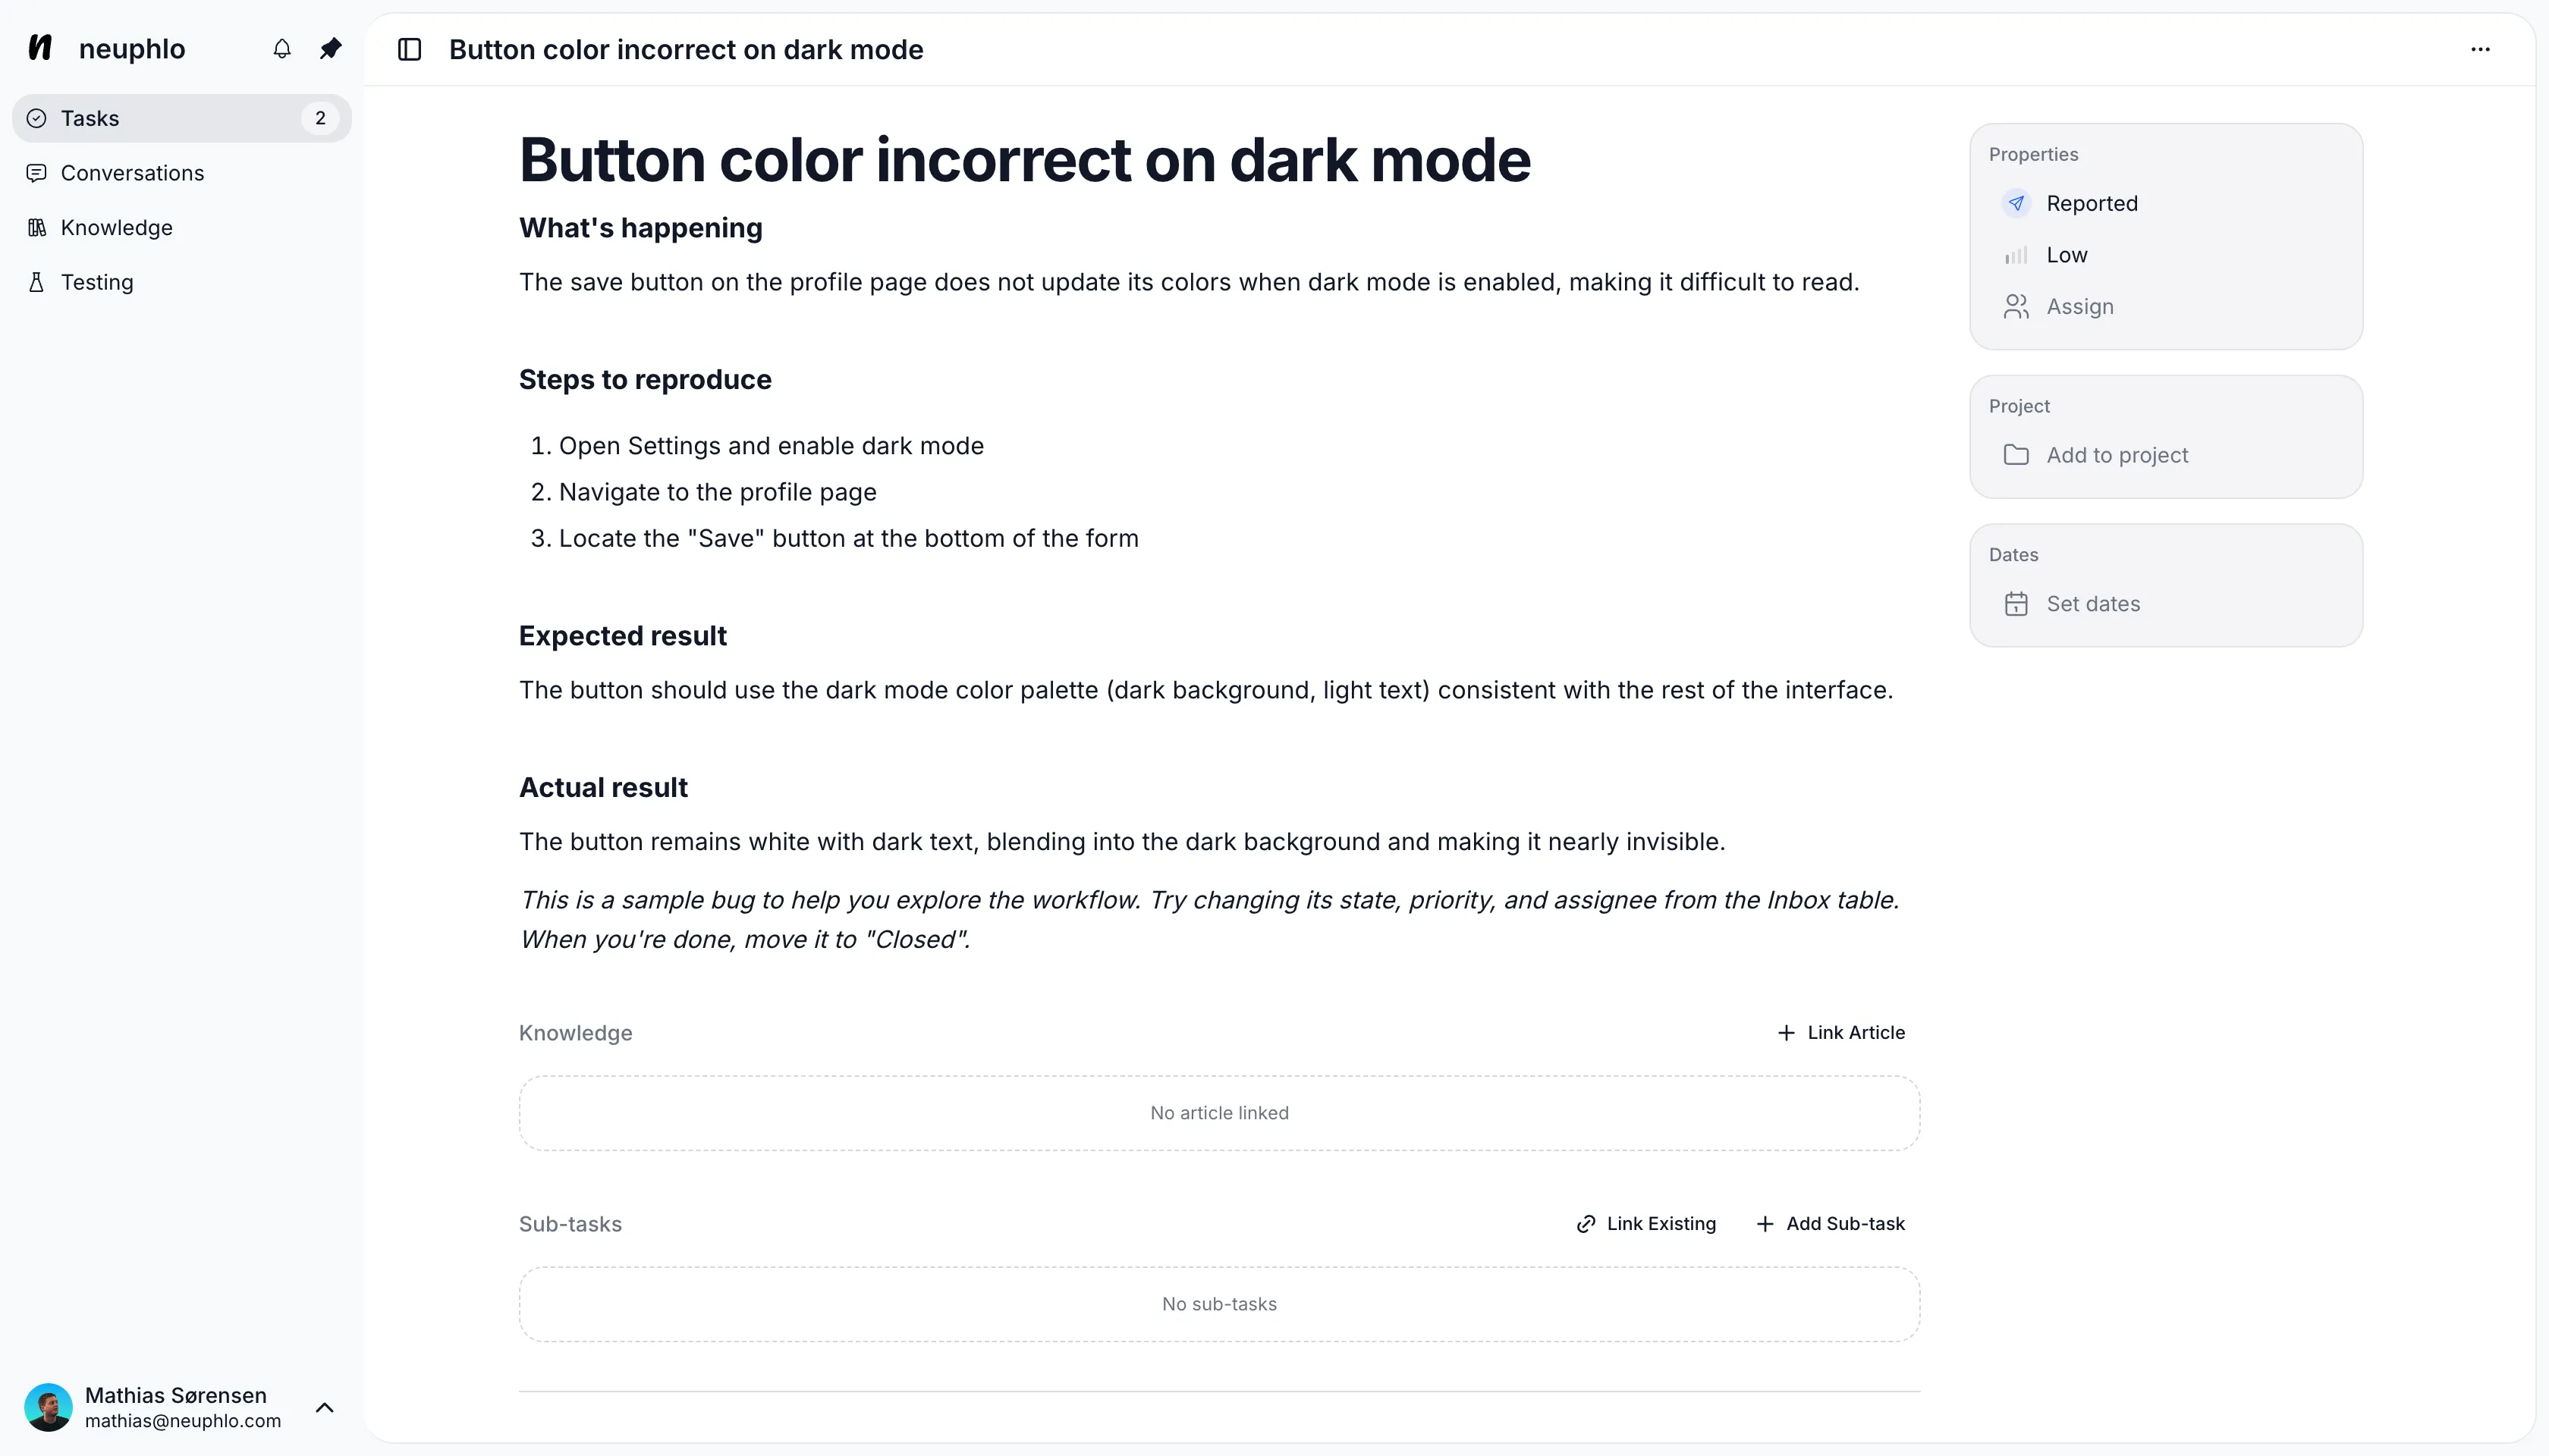Open the Testing flask icon
This screenshot has height=1456, width=2549.
(37, 282)
